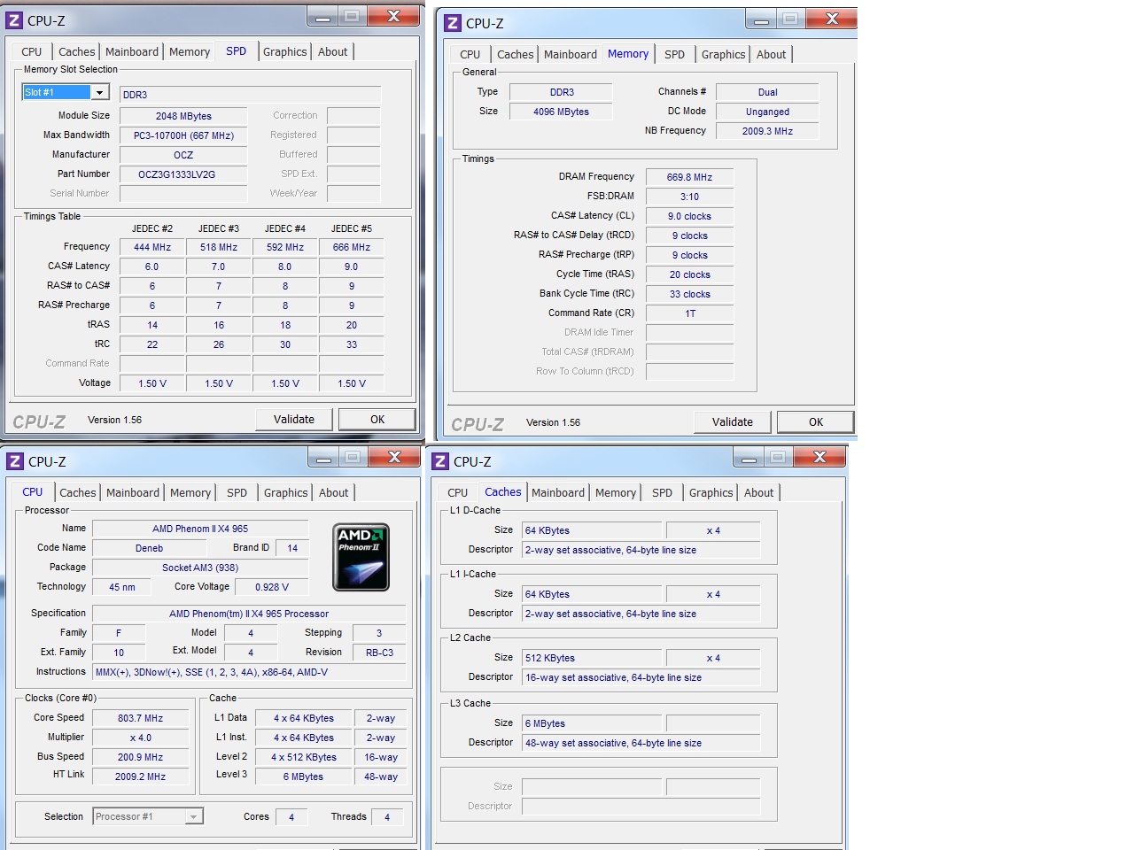This screenshot has width=1134, height=850.
Task: Switch to CPU tab in Caches window
Action: point(458,492)
